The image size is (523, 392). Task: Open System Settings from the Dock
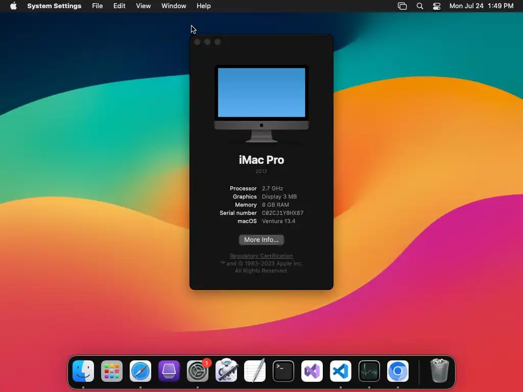pyautogui.click(x=198, y=371)
